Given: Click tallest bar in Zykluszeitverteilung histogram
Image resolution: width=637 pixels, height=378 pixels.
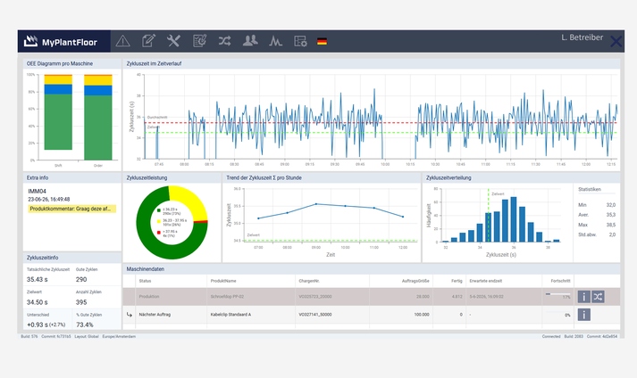Looking at the screenshot, I should point(514,219).
